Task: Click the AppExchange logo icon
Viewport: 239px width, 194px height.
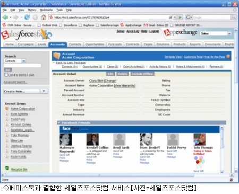Action: pyautogui.click(x=180, y=32)
